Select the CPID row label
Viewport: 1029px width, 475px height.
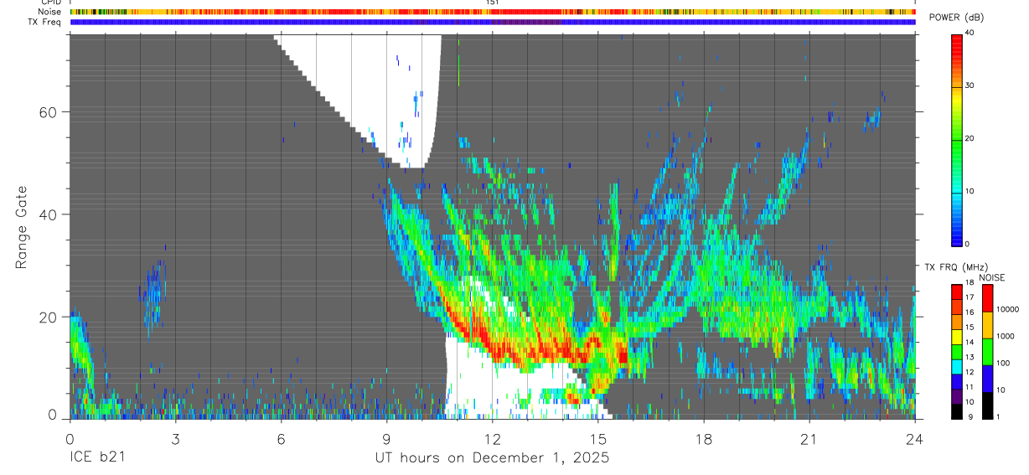pos(51,3)
